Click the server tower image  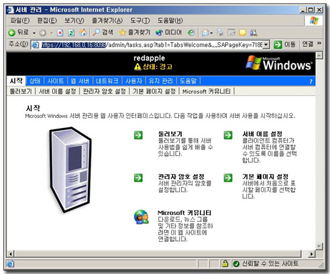pos(70,169)
